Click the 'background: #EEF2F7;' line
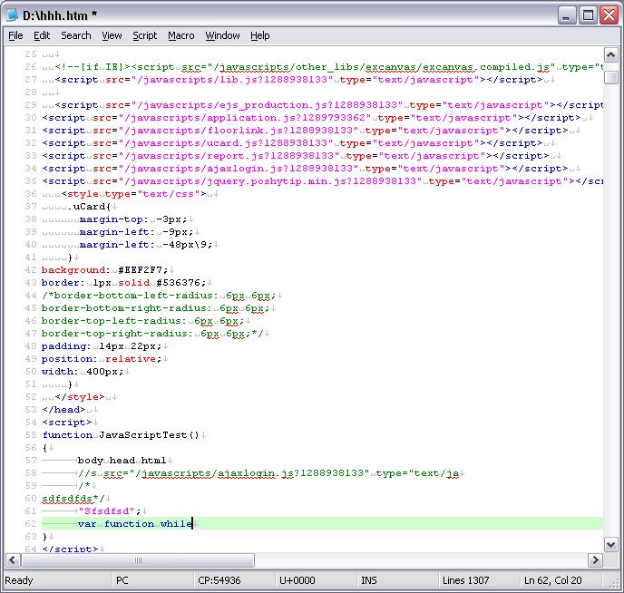This screenshot has height=593, width=624. [105, 270]
